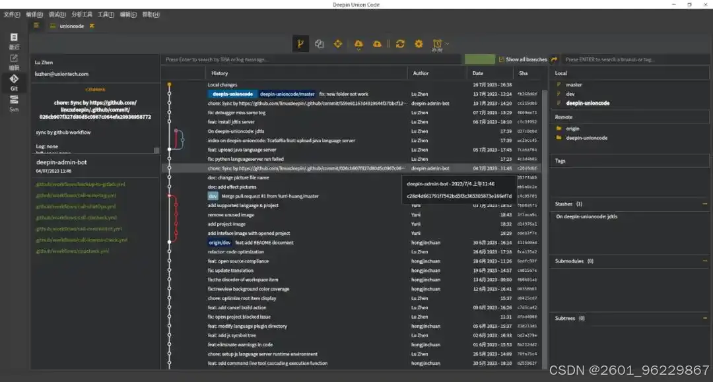
Task: Click the refresh toolbar icon
Action: coord(400,44)
